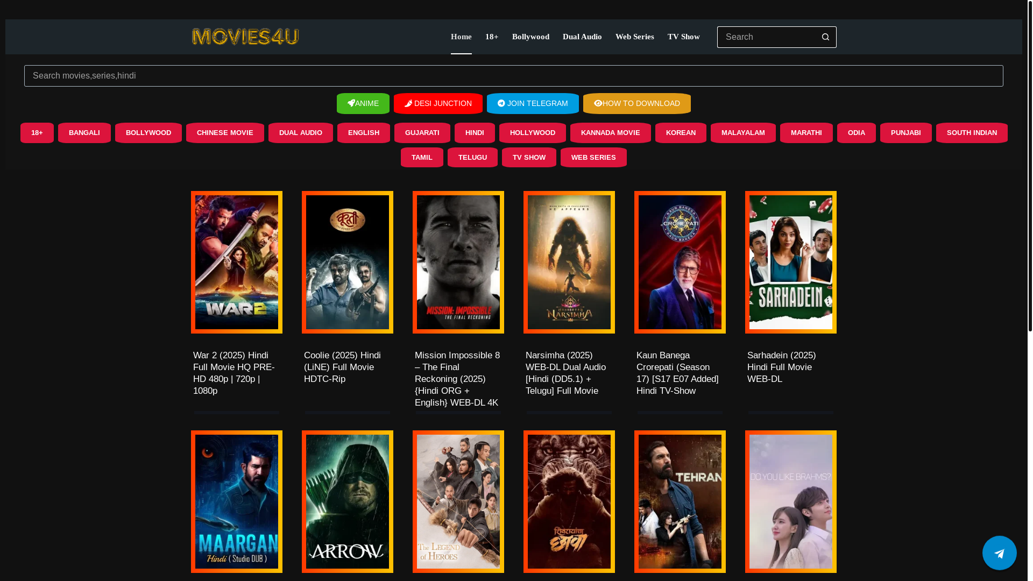Choose the CHINESE MOVIE category
The image size is (1033, 581).
(225, 133)
